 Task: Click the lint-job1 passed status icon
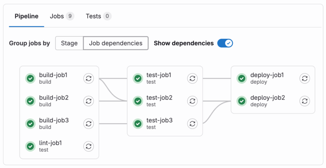31,146
